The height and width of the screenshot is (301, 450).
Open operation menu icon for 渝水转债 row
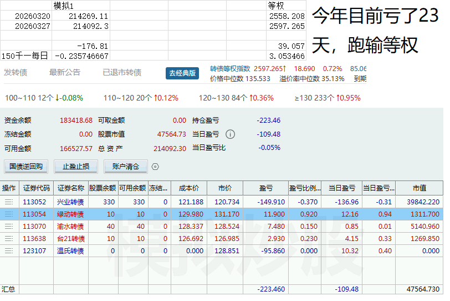coord(9,227)
